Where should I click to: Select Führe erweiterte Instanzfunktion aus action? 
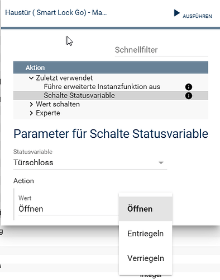pos(102,87)
